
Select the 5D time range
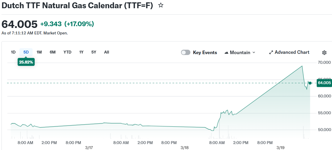(x=26, y=52)
